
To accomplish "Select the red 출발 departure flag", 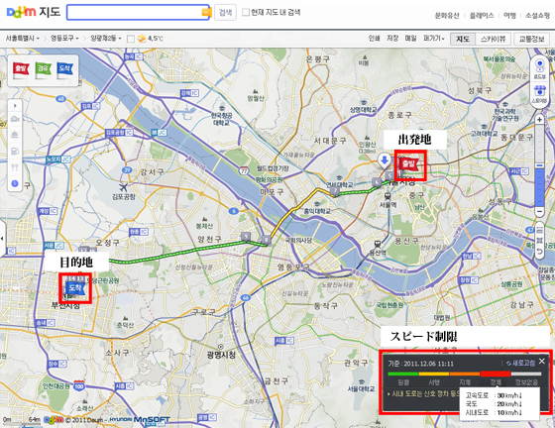I will (21, 69).
